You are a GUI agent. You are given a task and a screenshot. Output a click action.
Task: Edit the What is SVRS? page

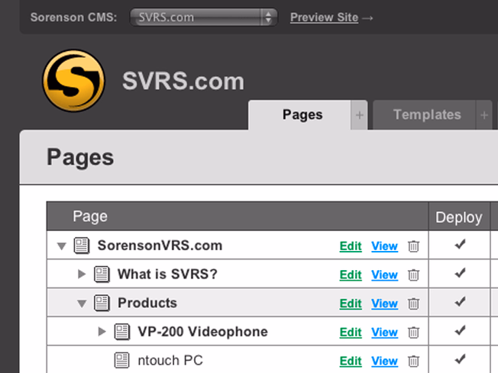[x=351, y=275]
